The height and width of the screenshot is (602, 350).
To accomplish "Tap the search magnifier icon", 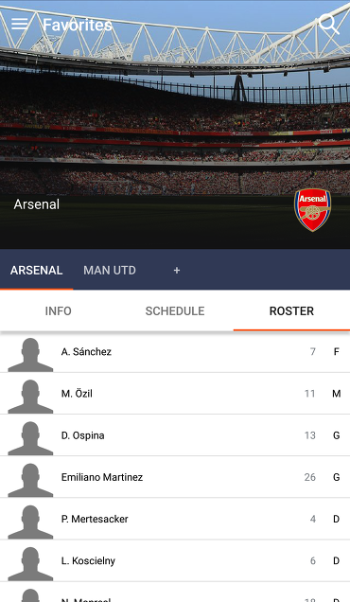I will coord(329,25).
